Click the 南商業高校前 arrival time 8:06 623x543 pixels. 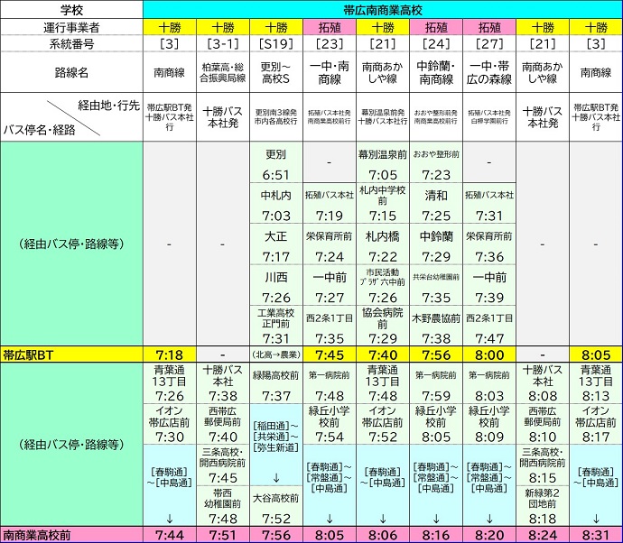tap(383, 536)
